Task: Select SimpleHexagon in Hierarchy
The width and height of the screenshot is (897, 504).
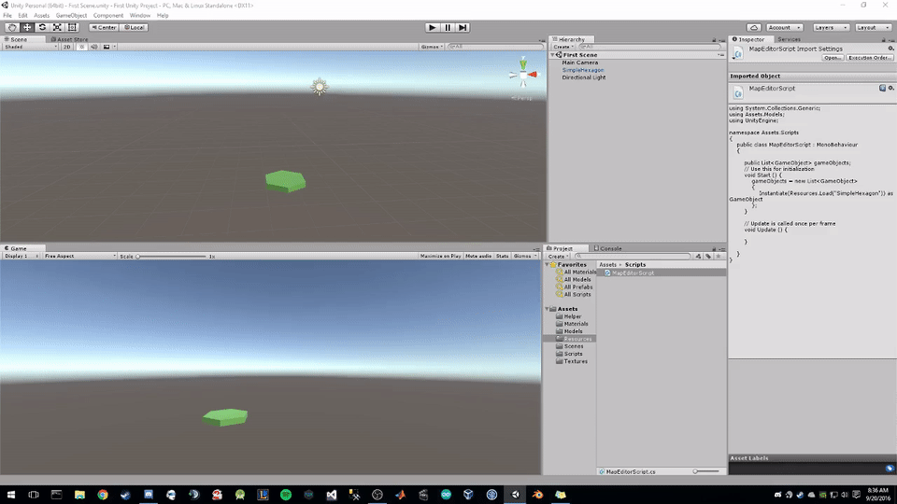Action: (x=583, y=70)
